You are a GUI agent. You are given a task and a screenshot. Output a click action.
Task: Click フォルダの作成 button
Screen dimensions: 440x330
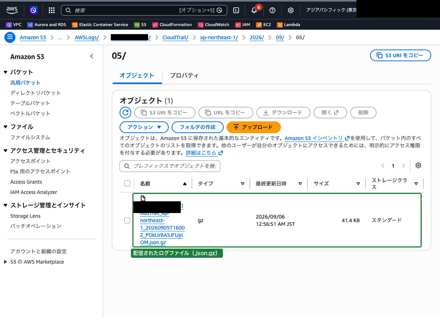point(198,127)
